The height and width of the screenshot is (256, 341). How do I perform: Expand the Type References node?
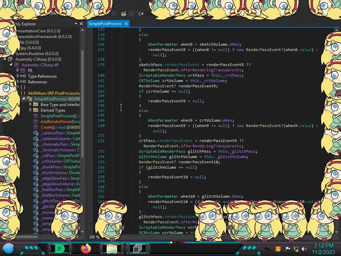click(18, 76)
